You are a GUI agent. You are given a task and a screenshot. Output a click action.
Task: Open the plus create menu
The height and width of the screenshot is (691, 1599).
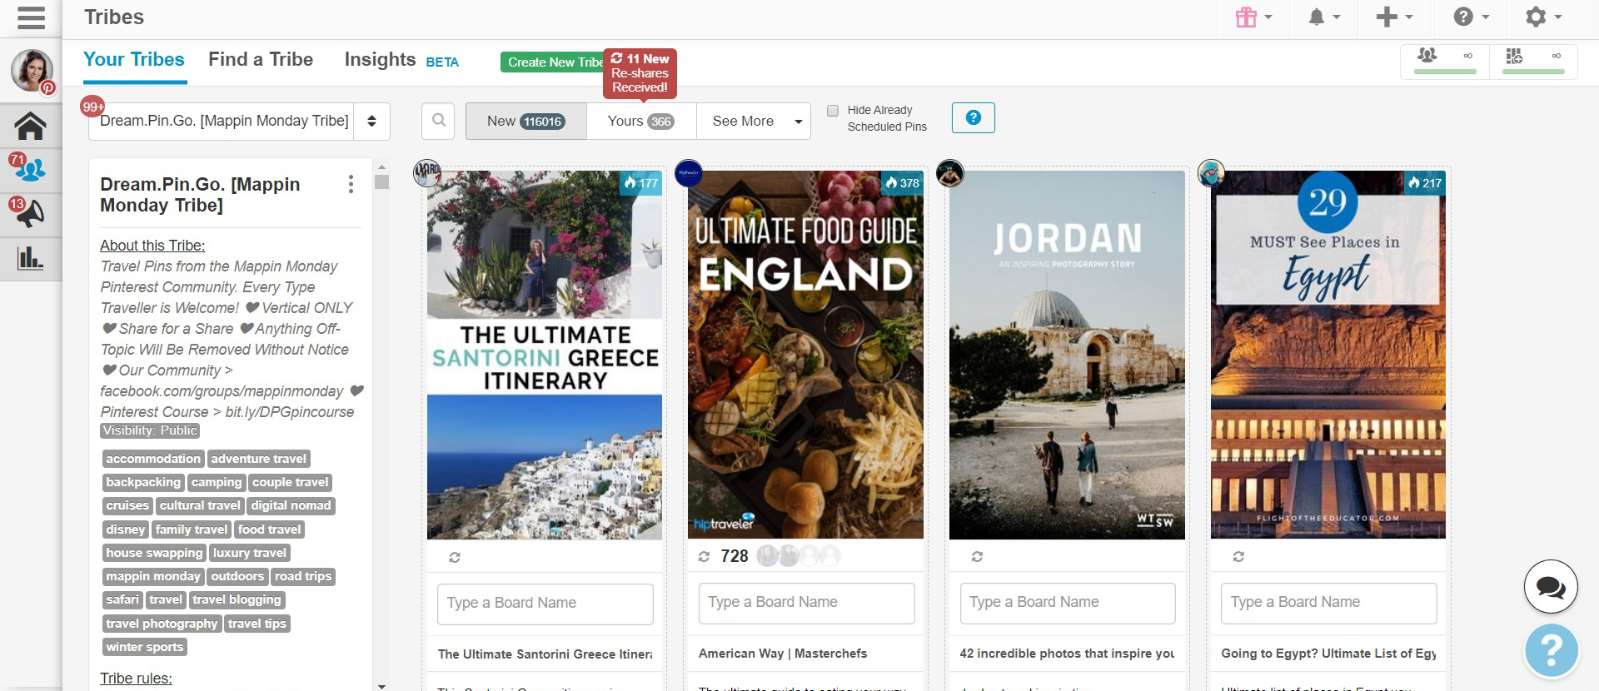coord(1394,17)
